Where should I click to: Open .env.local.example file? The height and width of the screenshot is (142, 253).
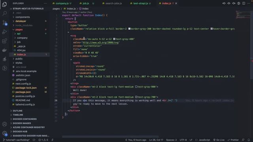point(26,71)
